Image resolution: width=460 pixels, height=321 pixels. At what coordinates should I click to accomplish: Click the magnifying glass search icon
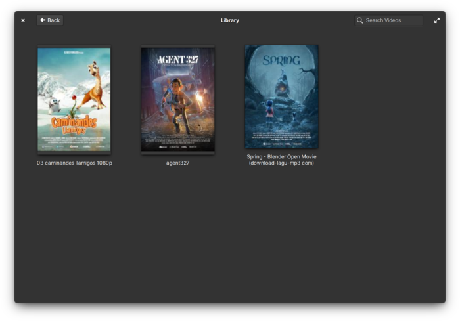coord(359,20)
